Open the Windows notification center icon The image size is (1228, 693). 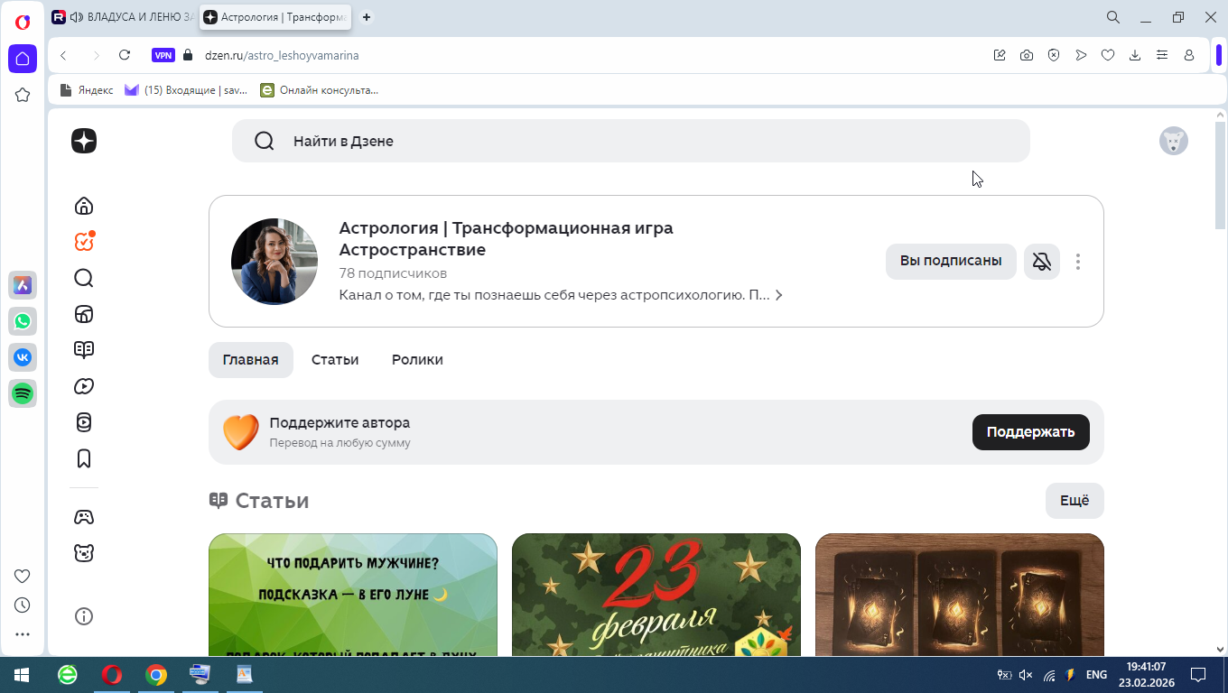[1198, 675]
